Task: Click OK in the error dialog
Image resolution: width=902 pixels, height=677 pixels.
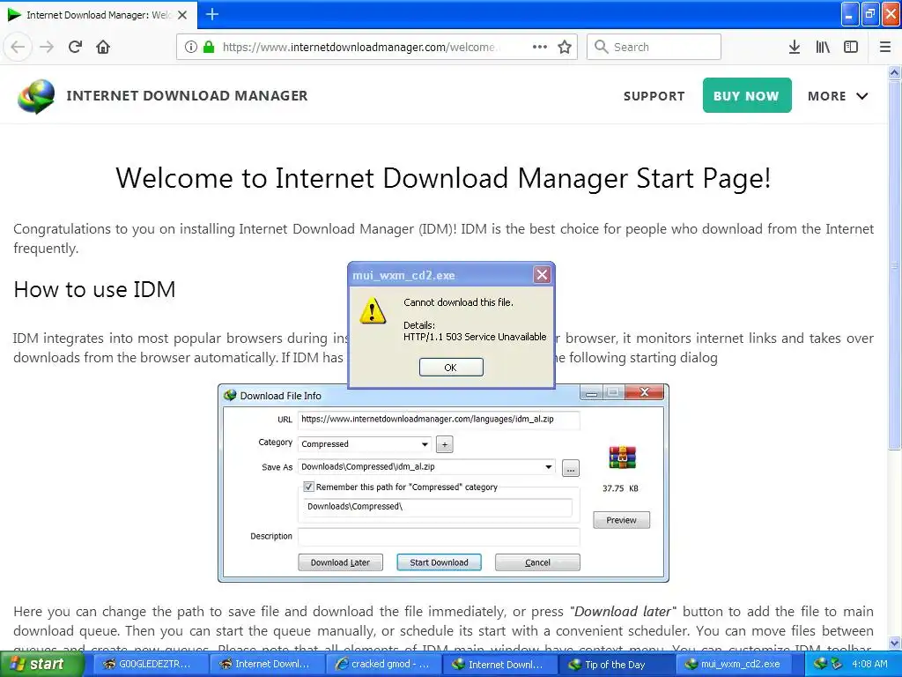Action: (x=451, y=368)
